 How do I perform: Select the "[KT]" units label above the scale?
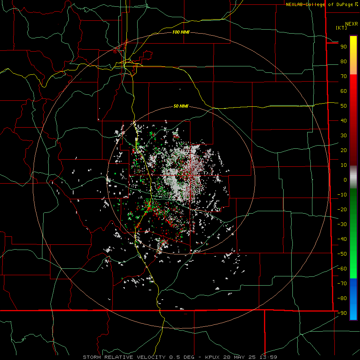click(341, 28)
